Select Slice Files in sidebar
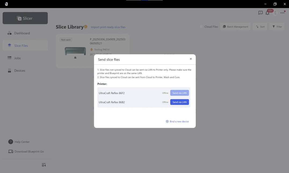 25,46
